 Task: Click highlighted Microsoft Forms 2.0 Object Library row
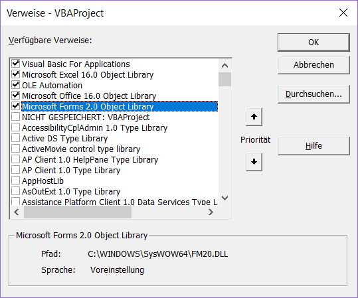coord(120,106)
